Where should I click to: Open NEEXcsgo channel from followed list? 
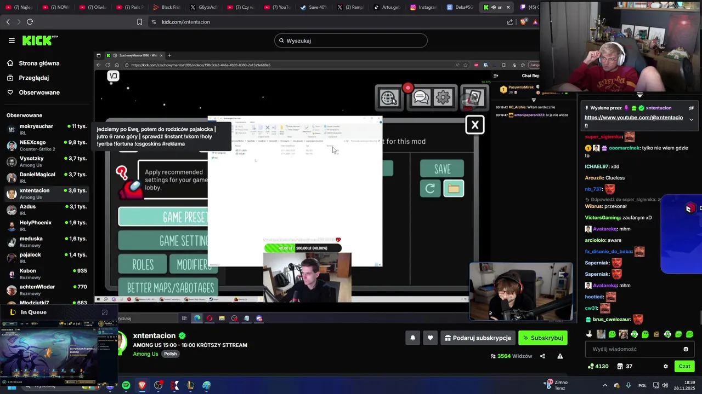(47, 146)
